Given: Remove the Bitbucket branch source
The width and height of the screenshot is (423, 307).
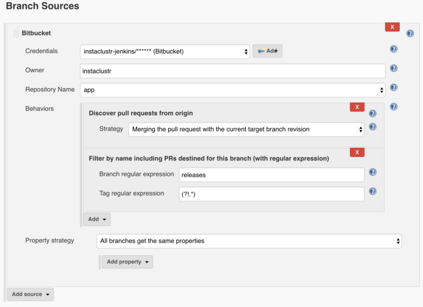Looking at the screenshot, I should click(x=392, y=27).
